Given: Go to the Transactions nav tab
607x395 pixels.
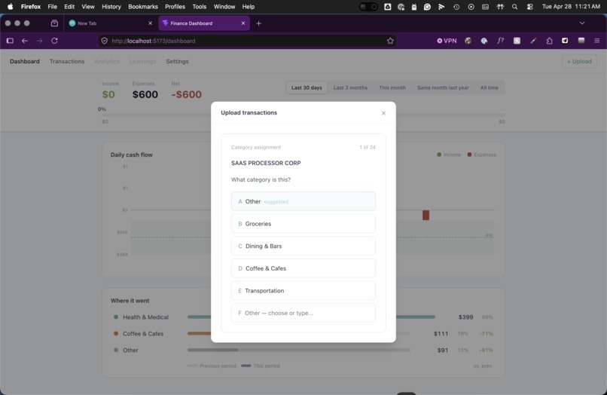Looking at the screenshot, I should point(67,61).
